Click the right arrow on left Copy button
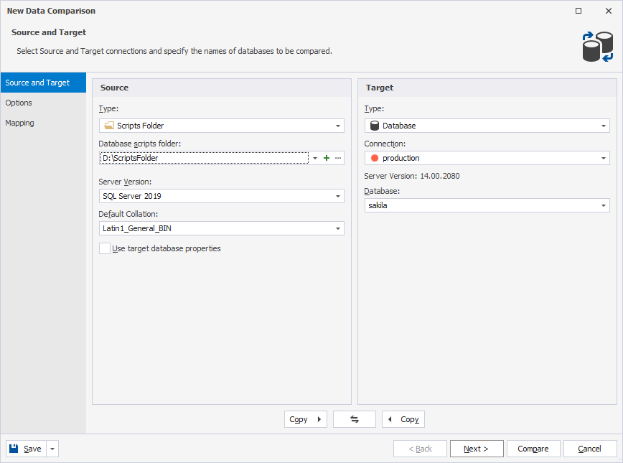 pyautogui.click(x=319, y=419)
